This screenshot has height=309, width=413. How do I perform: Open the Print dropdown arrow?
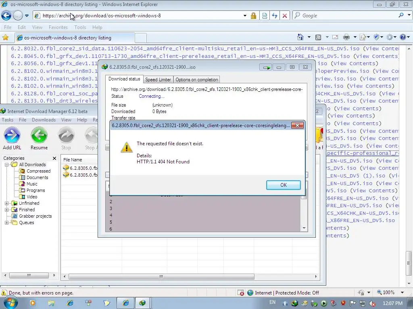(x=355, y=37)
